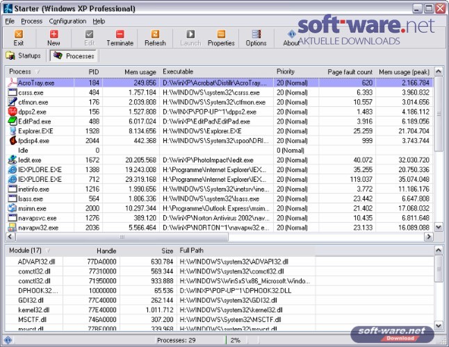Click the dpps2.exe red icon
The image size is (449, 347).
tap(13, 112)
